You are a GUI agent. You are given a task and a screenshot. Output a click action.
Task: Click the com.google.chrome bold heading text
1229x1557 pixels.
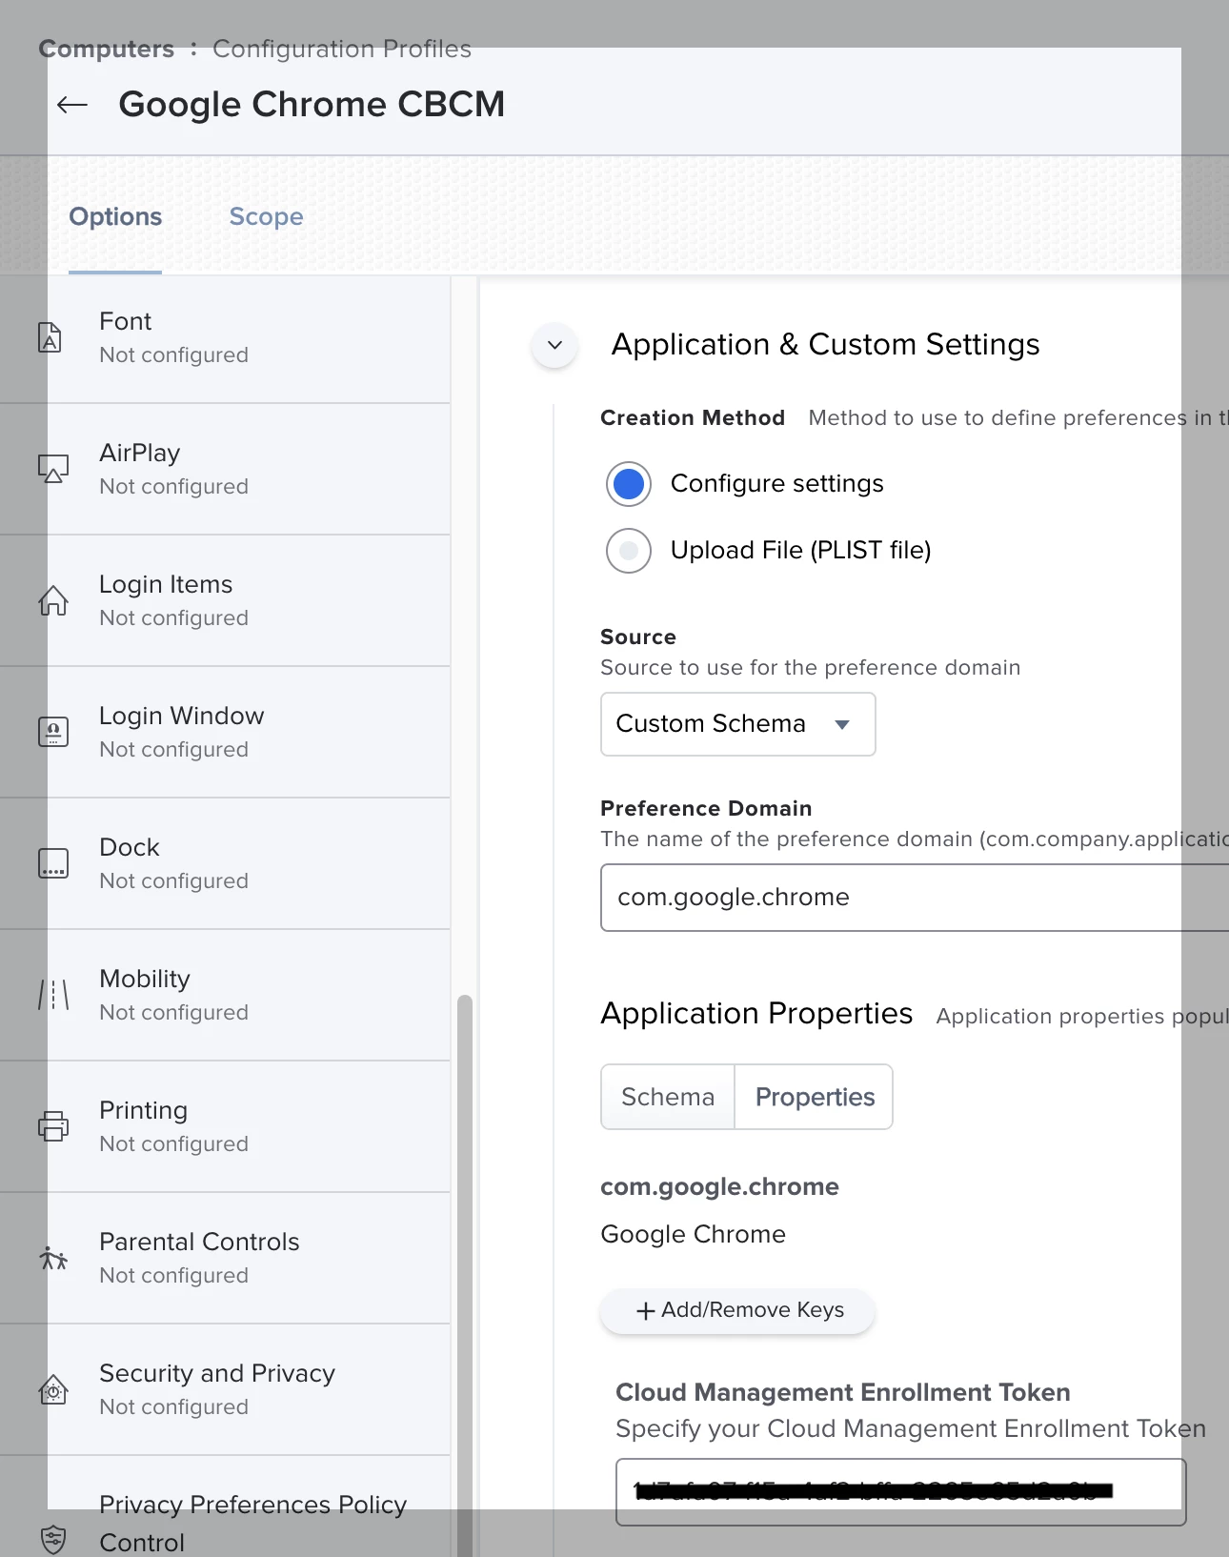[x=719, y=1187]
